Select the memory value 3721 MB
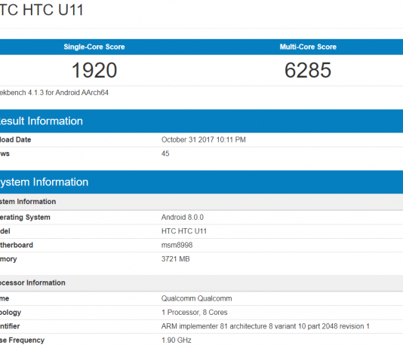Viewport: 403px width, 348px height. click(x=175, y=259)
